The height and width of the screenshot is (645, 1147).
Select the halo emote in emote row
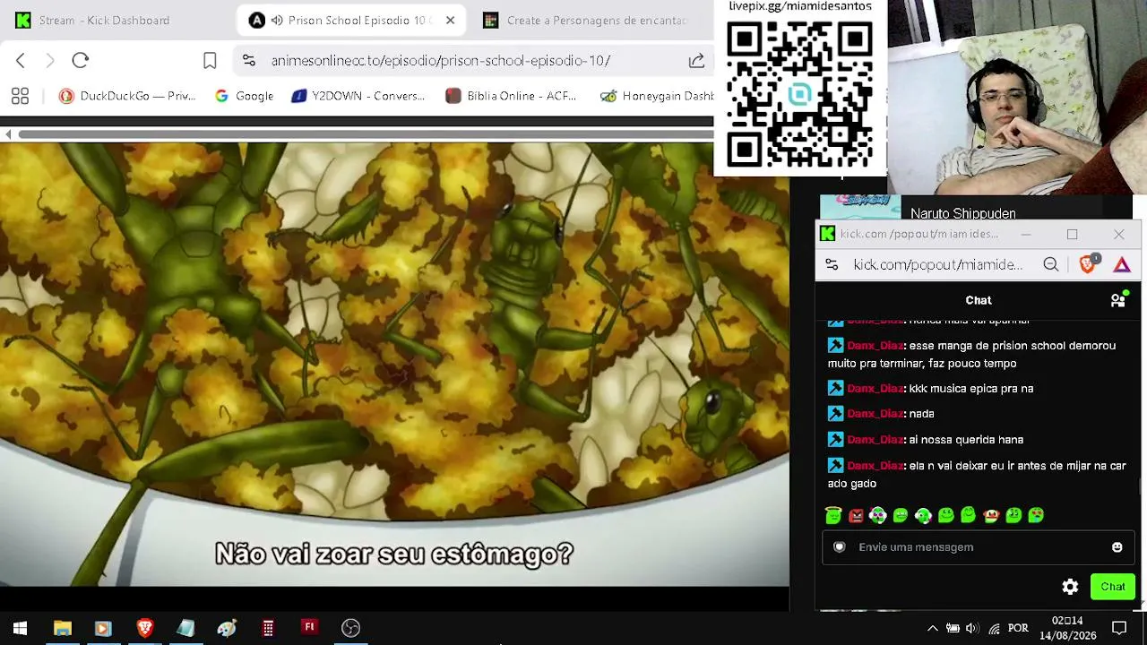click(833, 515)
